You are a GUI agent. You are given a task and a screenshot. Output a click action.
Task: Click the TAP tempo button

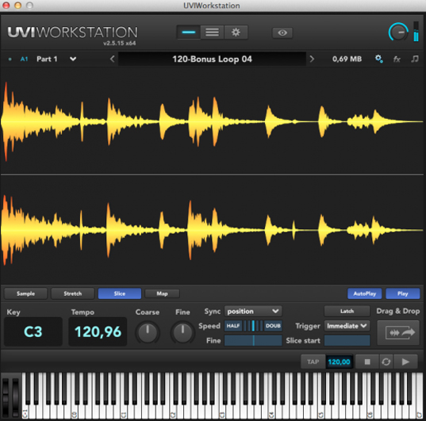pos(313,362)
